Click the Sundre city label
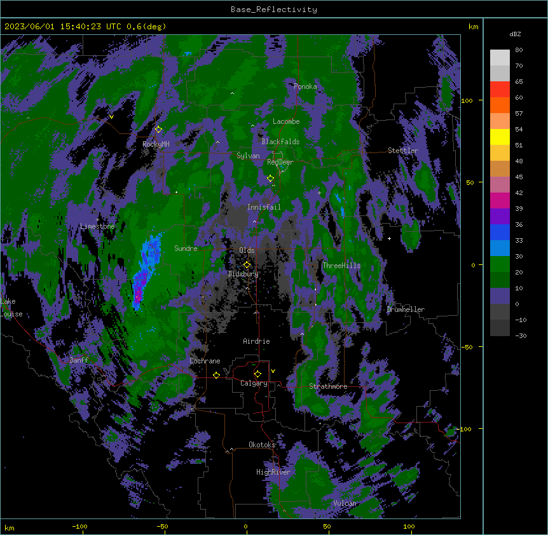Screen dimensions: 548x535 coord(186,248)
